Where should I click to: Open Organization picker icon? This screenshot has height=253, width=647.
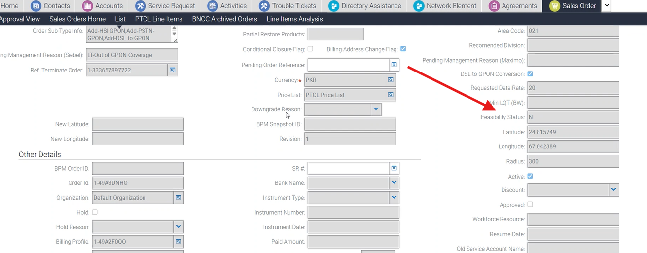pyautogui.click(x=178, y=198)
